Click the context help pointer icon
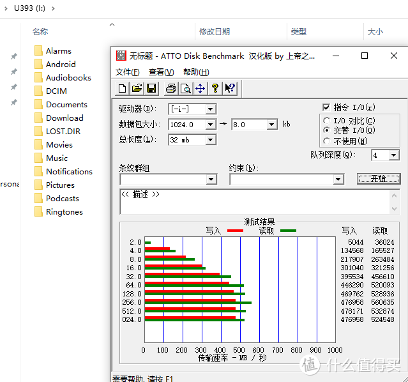408x382 pixels. point(230,89)
